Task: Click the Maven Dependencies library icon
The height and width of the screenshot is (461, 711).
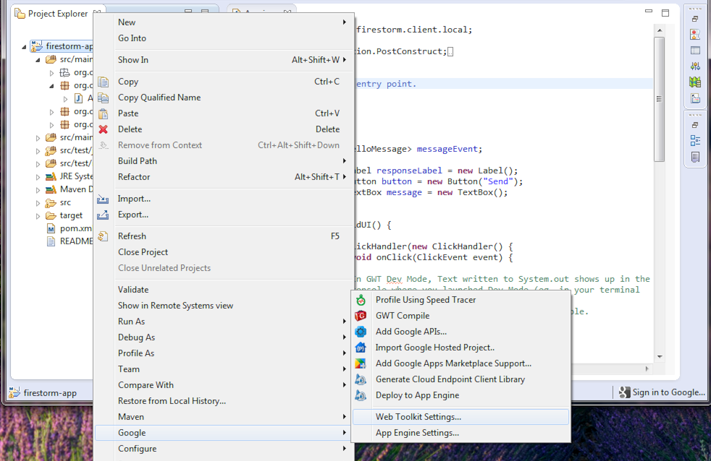Action: pyautogui.click(x=51, y=189)
